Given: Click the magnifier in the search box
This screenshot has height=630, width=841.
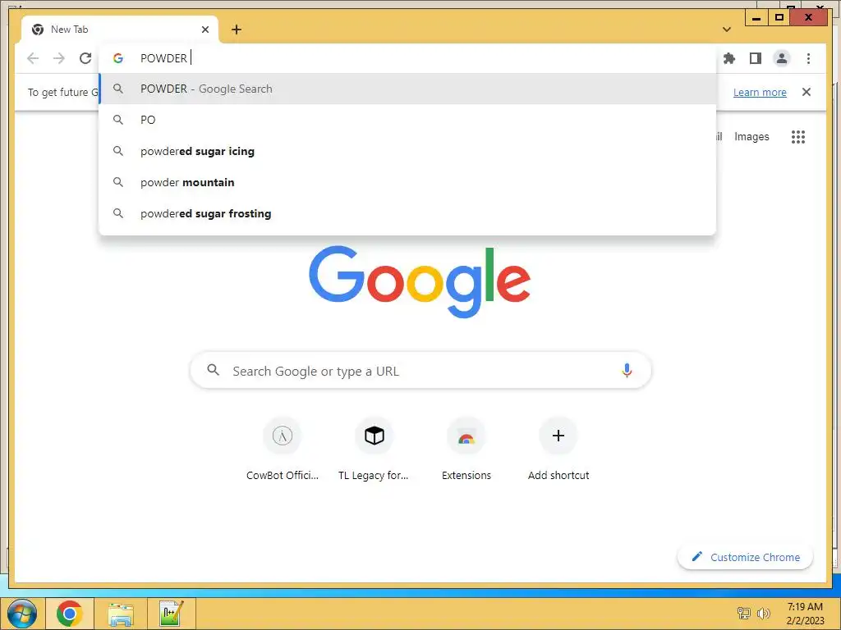Looking at the screenshot, I should click(x=213, y=370).
